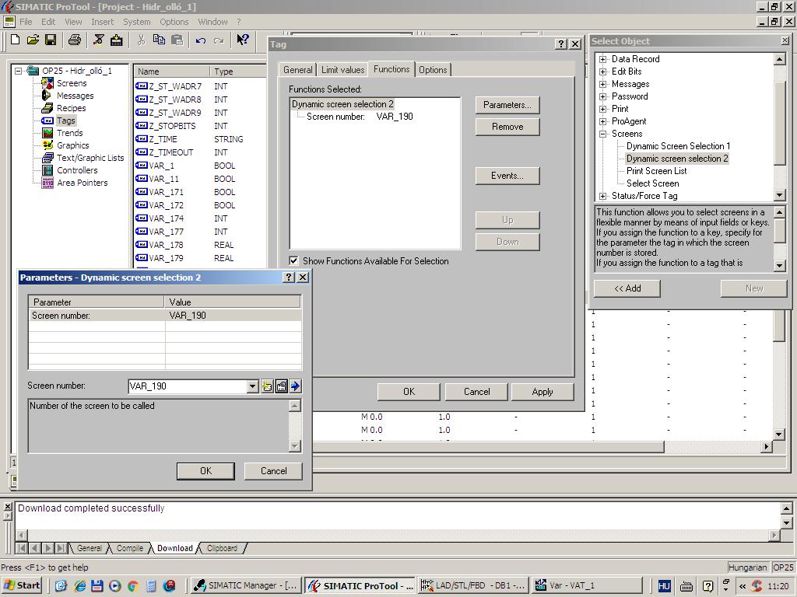Click the << Add button
The width and height of the screenshot is (797, 597).
click(x=627, y=288)
